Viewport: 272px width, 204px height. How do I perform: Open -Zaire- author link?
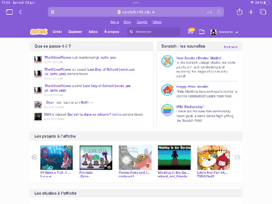[x=84, y=176]
